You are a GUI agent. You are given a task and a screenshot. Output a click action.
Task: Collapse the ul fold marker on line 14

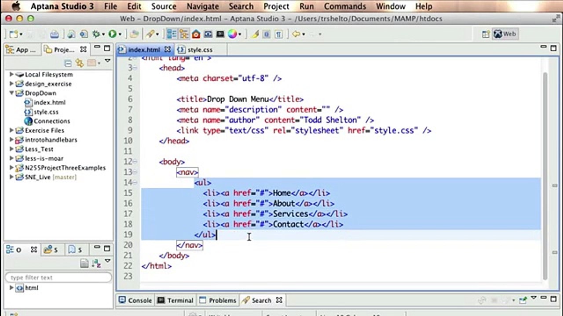tap(135, 183)
